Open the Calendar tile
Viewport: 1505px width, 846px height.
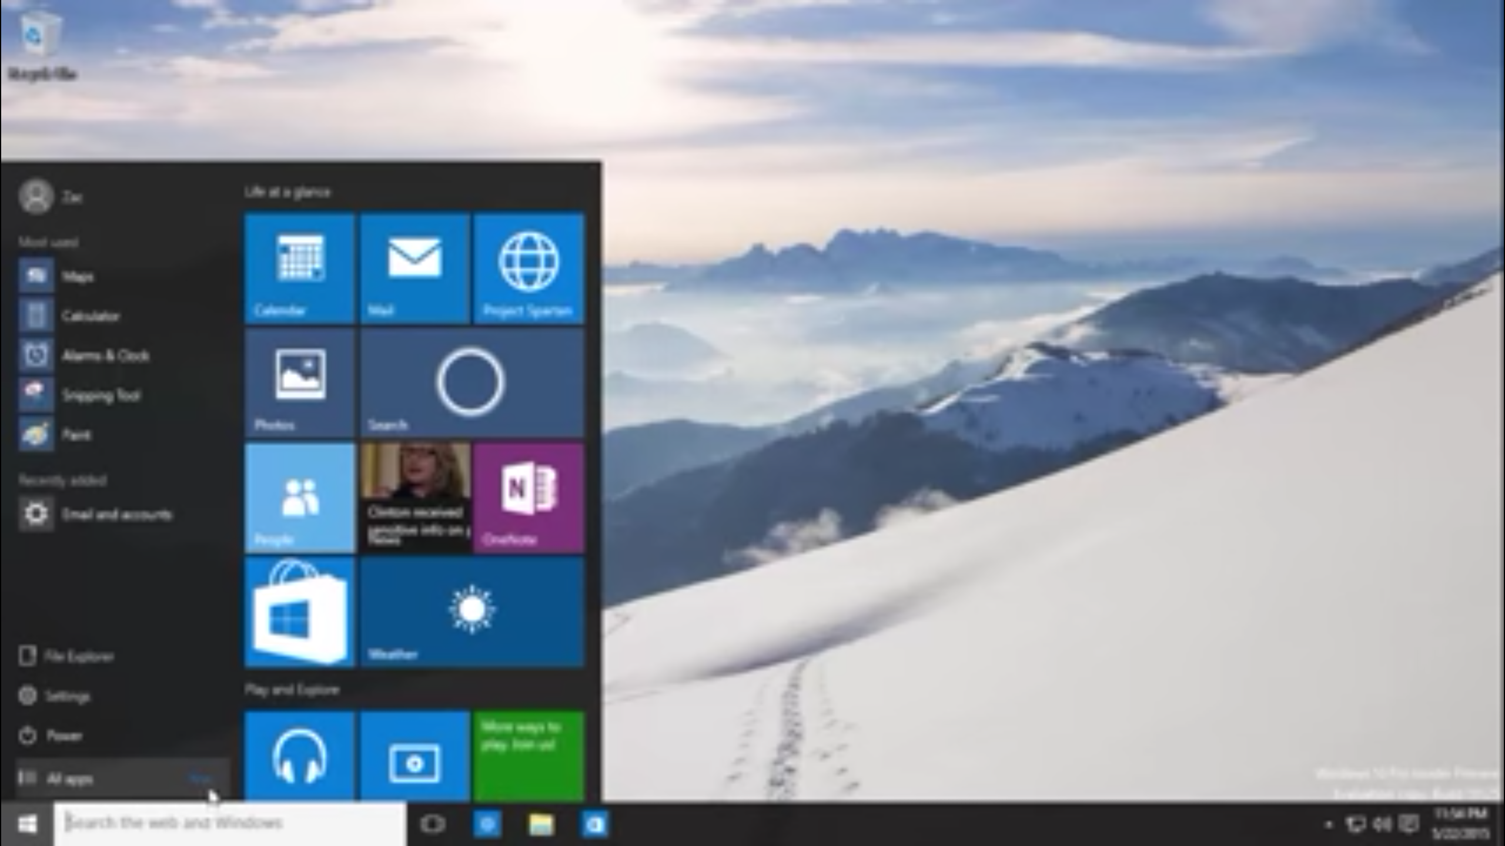(x=299, y=268)
